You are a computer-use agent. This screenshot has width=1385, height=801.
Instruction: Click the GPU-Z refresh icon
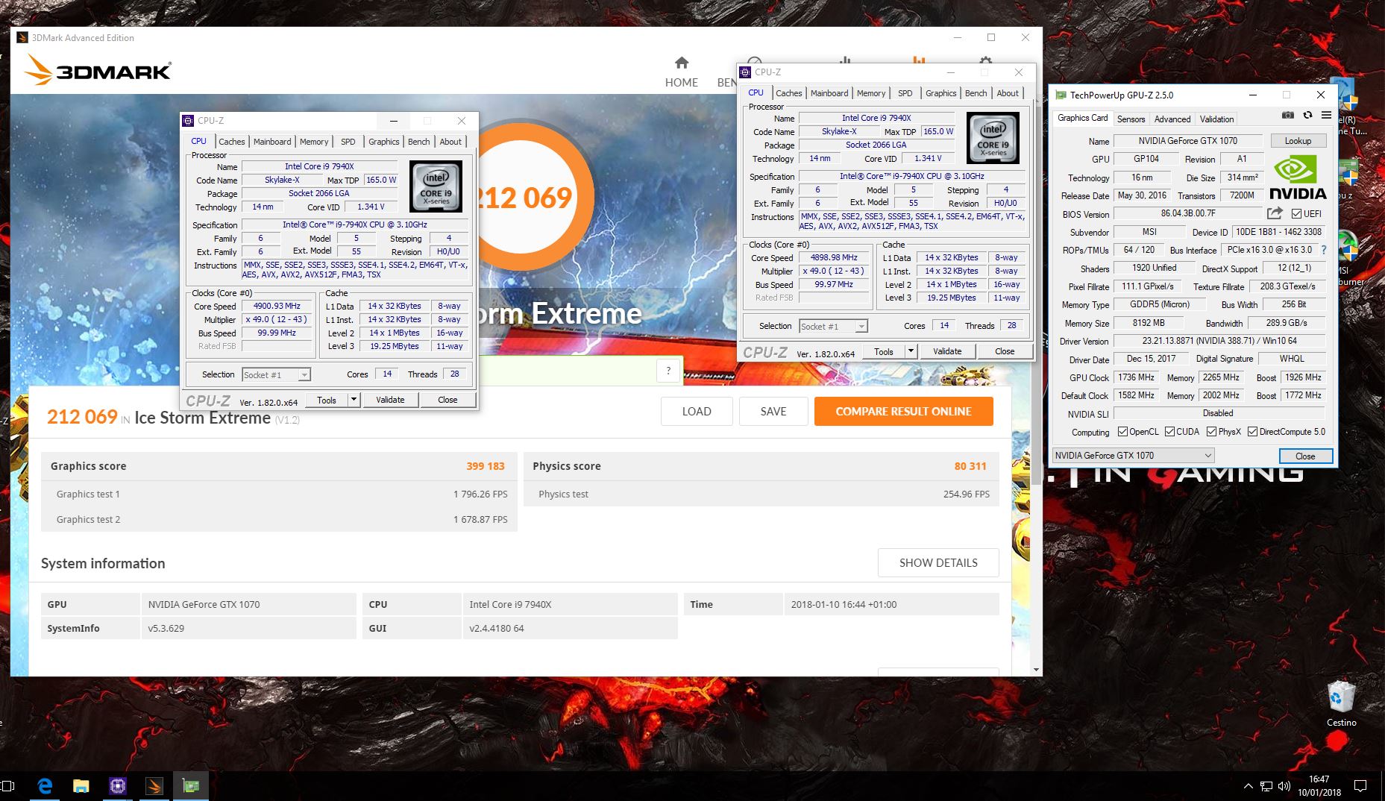tap(1307, 116)
